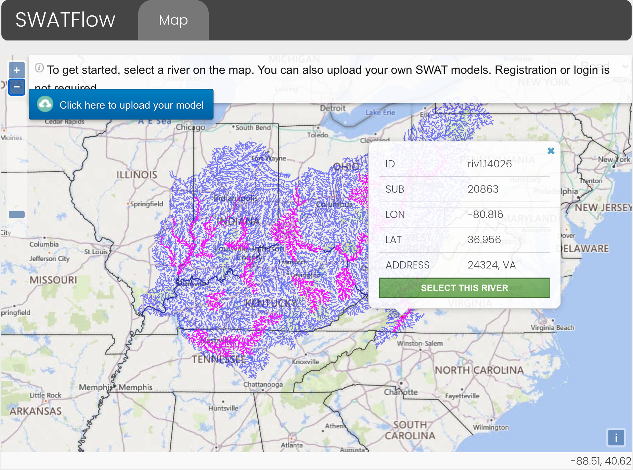
Task: Open the map info button
Action: point(616,438)
